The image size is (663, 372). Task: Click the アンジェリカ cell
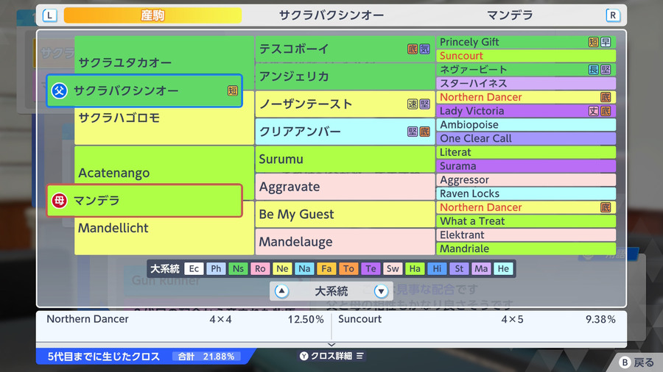[x=345, y=76]
